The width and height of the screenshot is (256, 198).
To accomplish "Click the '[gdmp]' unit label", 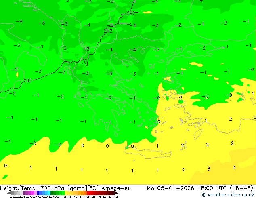I will (x=78, y=188).
